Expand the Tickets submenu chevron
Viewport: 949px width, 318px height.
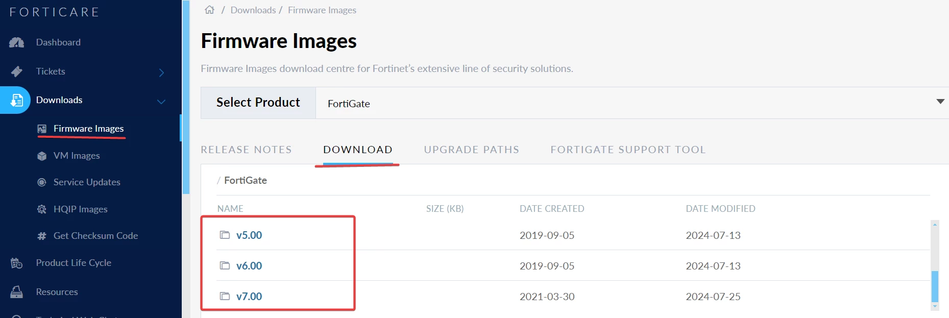[161, 72]
